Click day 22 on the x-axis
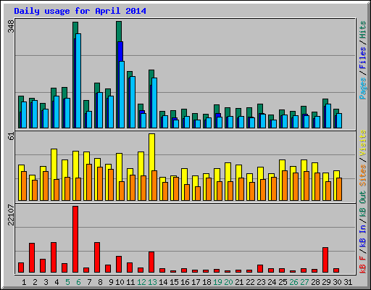371x290 pixels. [250, 282]
